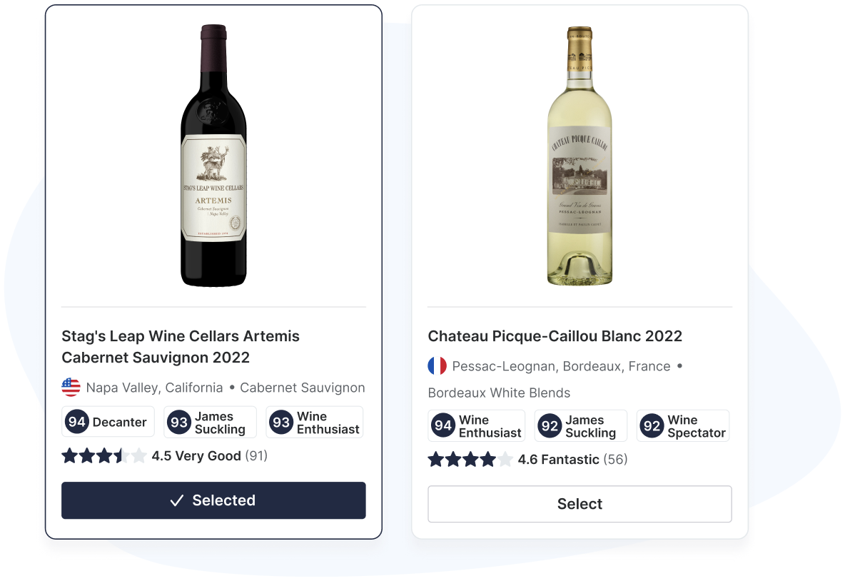Click the USA flag icon
The width and height of the screenshot is (845, 581).
coord(71,388)
